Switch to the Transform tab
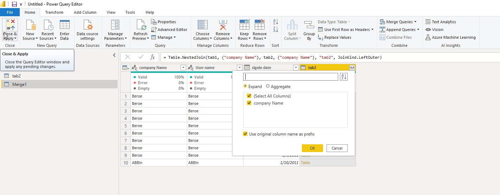This screenshot has width=500, height=195. (x=54, y=12)
